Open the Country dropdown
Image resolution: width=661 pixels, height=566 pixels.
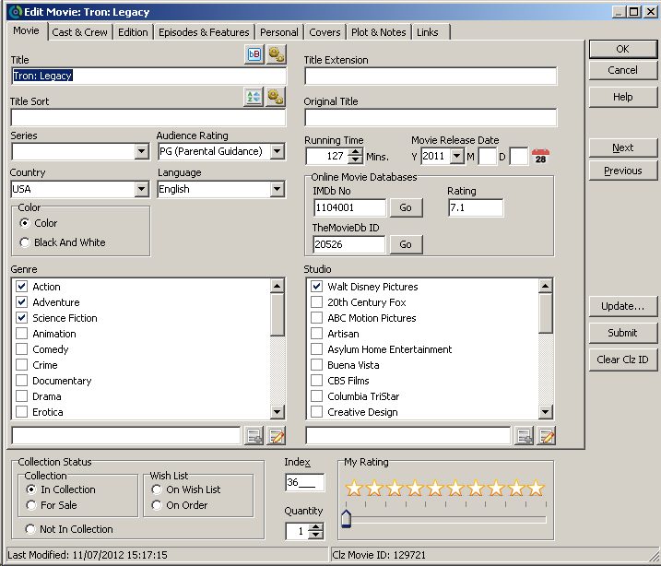(x=142, y=189)
